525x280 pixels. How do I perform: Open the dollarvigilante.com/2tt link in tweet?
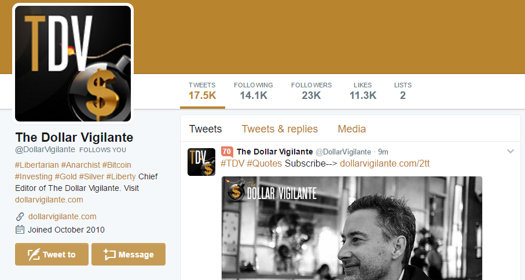(x=384, y=163)
